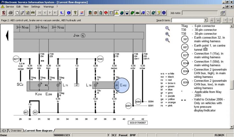The width and height of the screenshot is (234, 137).
Task: Switch to the Overview tab
Action: 16,131
